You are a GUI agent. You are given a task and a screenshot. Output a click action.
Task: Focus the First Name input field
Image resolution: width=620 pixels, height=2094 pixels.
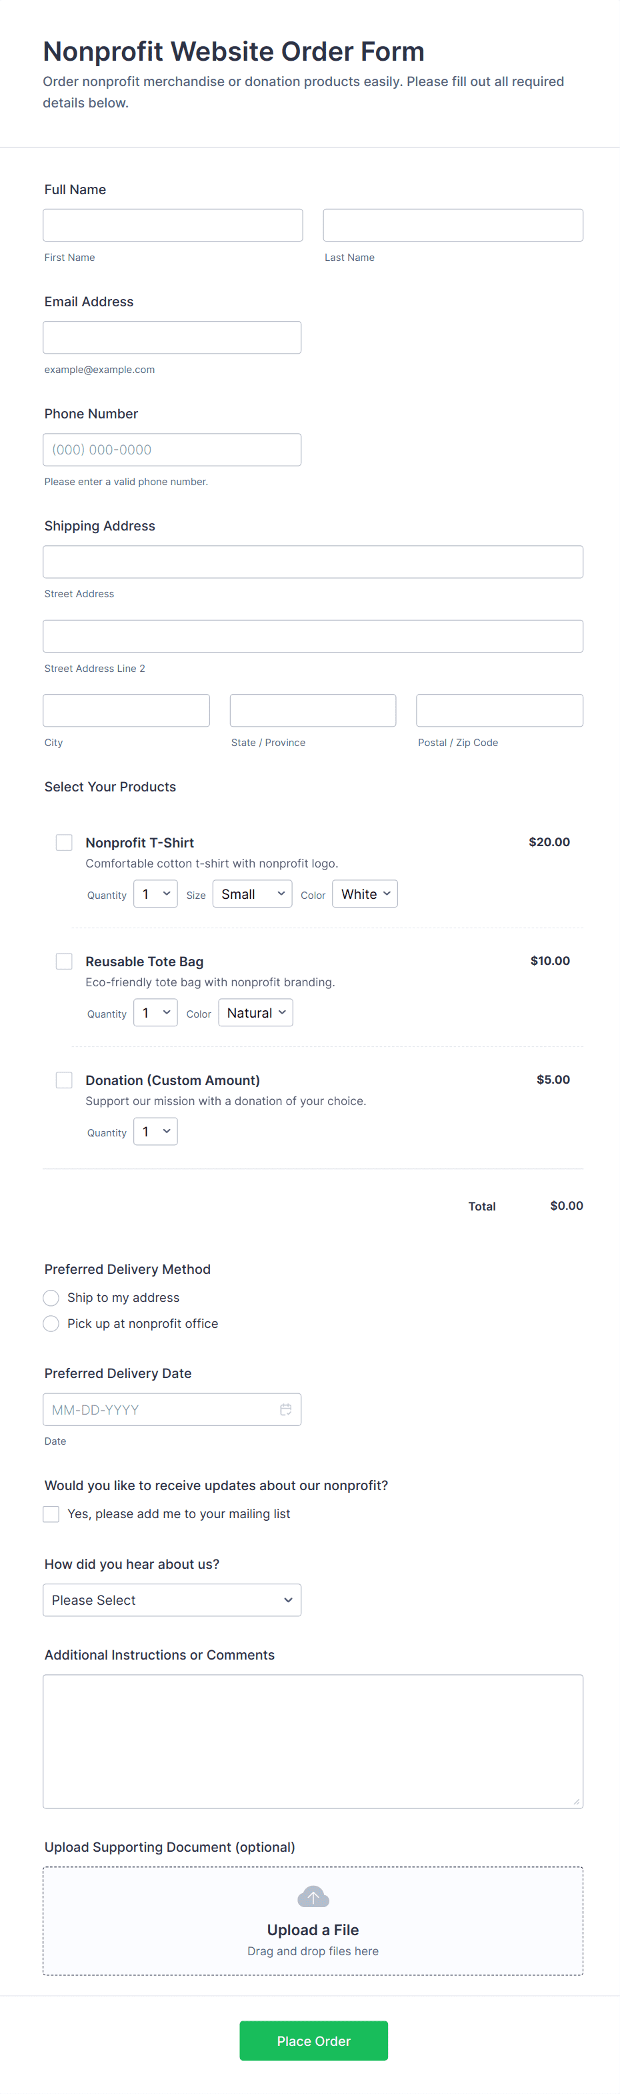pos(172,225)
